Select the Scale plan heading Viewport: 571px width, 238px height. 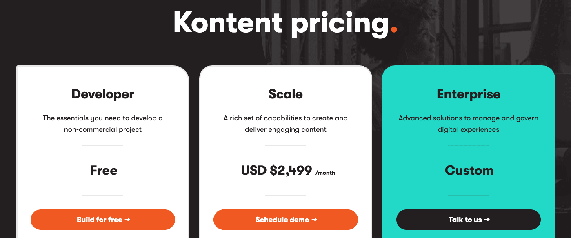(x=286, y=94)
